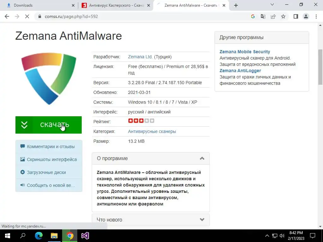323x242 pixels.
Task: Stop loading the page
Action: pyautogui.click(x=27, y=16)
